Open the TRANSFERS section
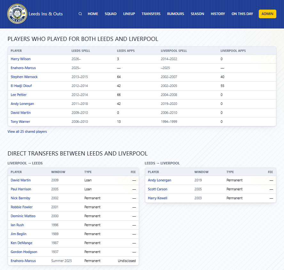This screenshot has height=270, width=284. click(x=151, y=14)
